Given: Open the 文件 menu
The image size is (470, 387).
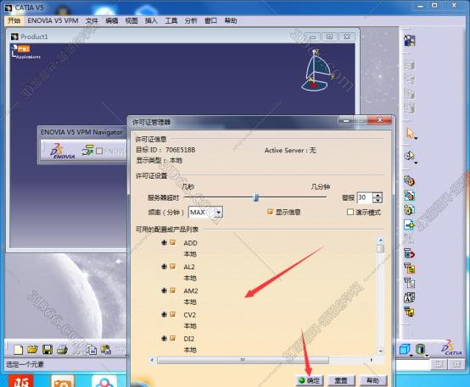Looking at the screenshot, I should pos(92,20).
